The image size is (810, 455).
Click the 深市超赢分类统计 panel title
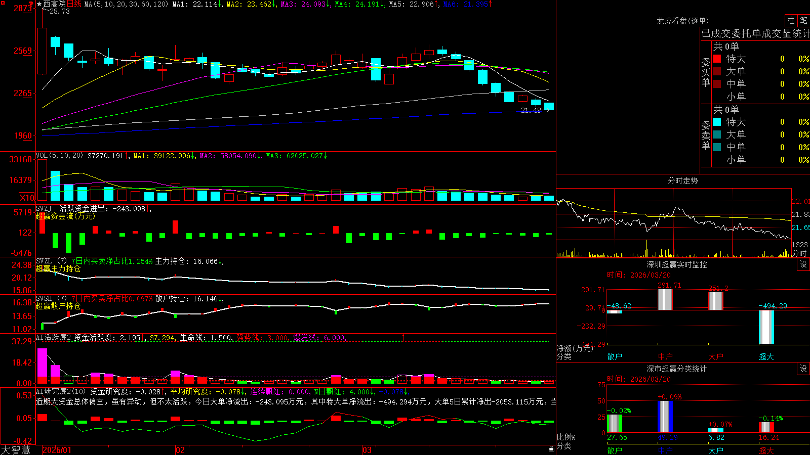tap(677, 369)
